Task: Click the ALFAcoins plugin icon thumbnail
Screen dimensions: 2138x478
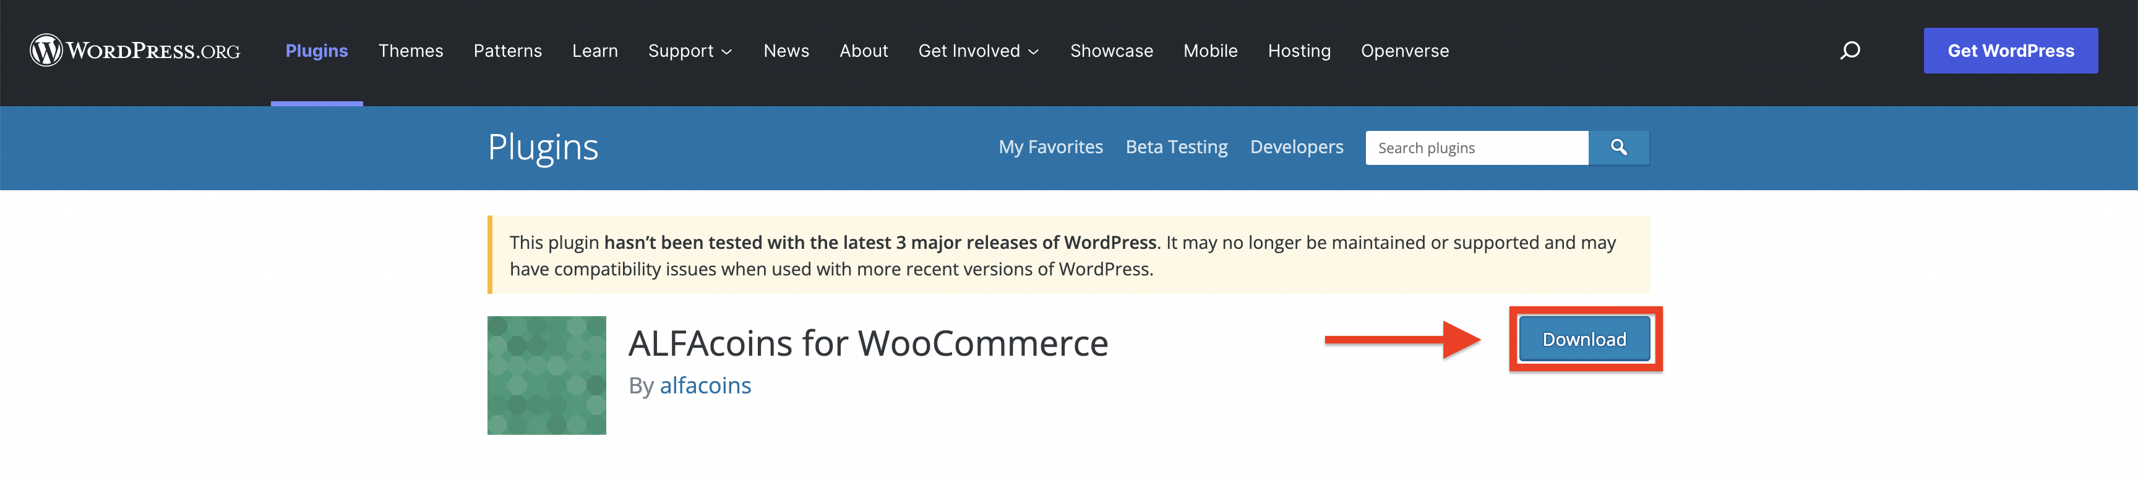Action: click(546, 375)
